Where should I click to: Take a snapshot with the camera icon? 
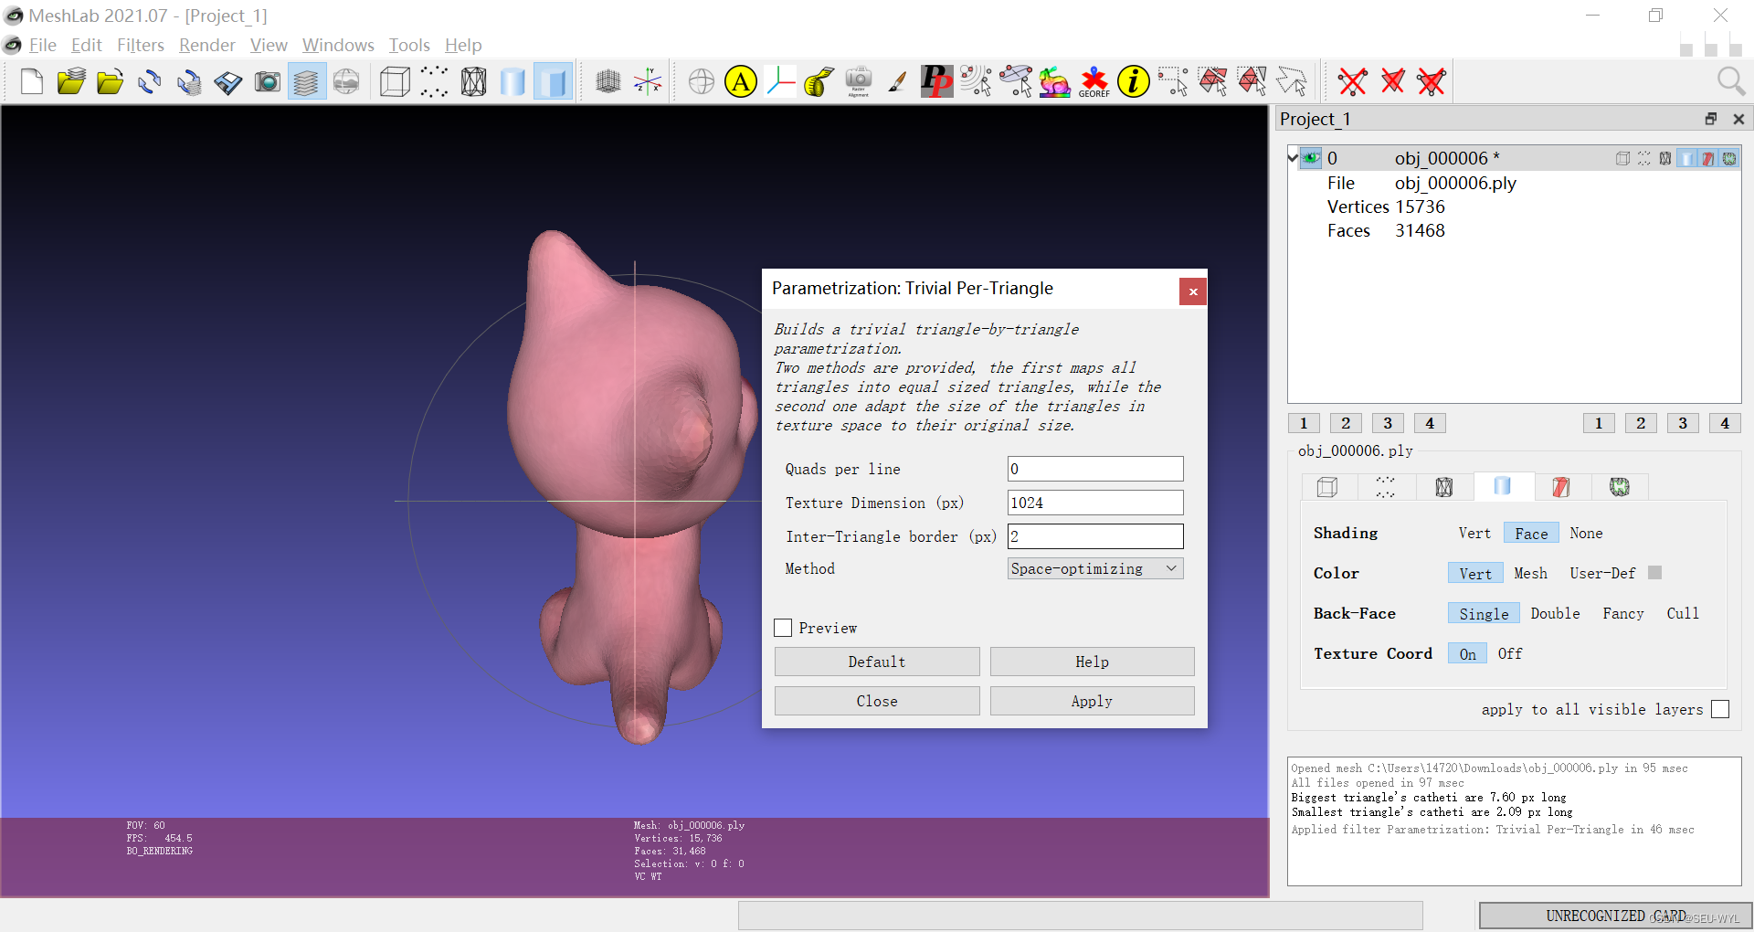(268, 82)
